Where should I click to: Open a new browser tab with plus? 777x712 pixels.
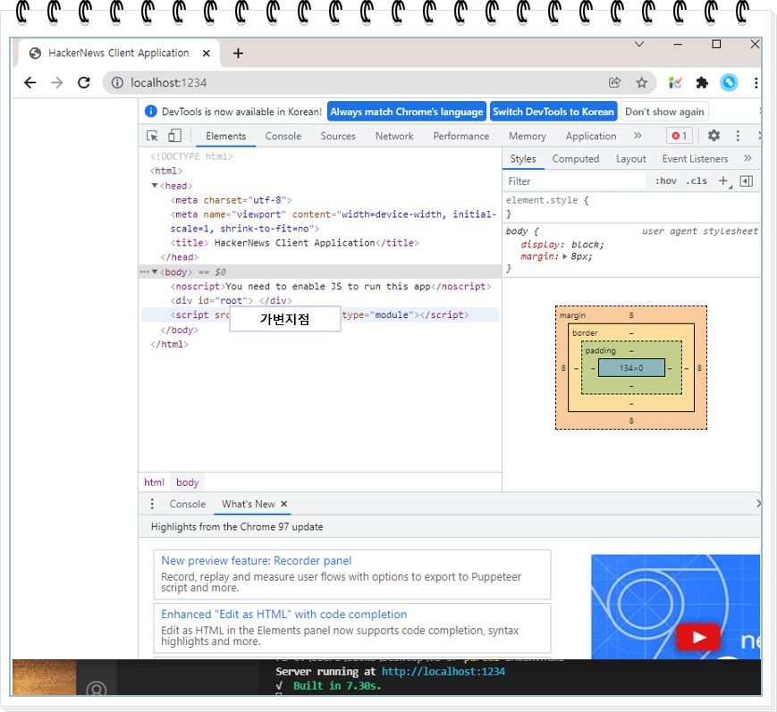[x=238, y=53]
